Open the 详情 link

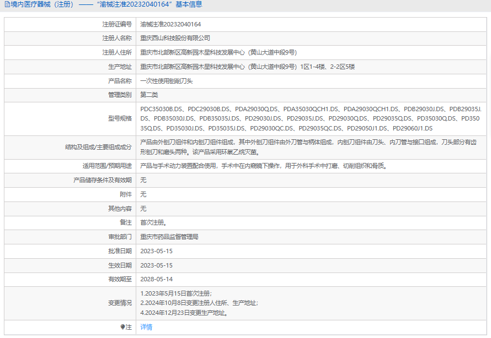[146, 327]
